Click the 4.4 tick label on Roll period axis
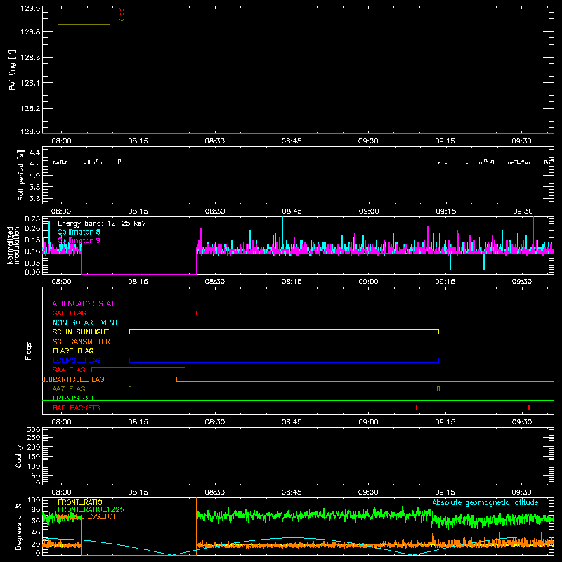Viewport: 562px width, 562px height. [x=34, y=152]
